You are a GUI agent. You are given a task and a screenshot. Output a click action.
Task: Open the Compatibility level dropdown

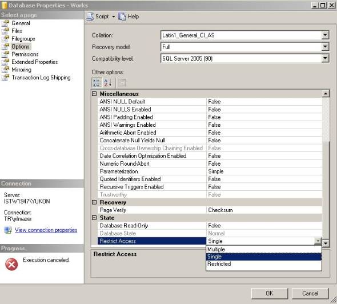click(325, 58)
